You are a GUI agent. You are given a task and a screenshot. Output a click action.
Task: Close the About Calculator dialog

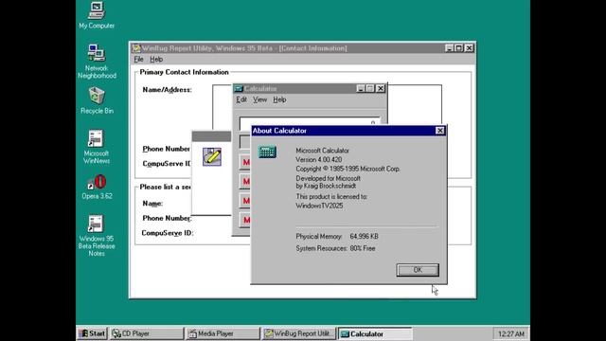click(x=439, y=131)
